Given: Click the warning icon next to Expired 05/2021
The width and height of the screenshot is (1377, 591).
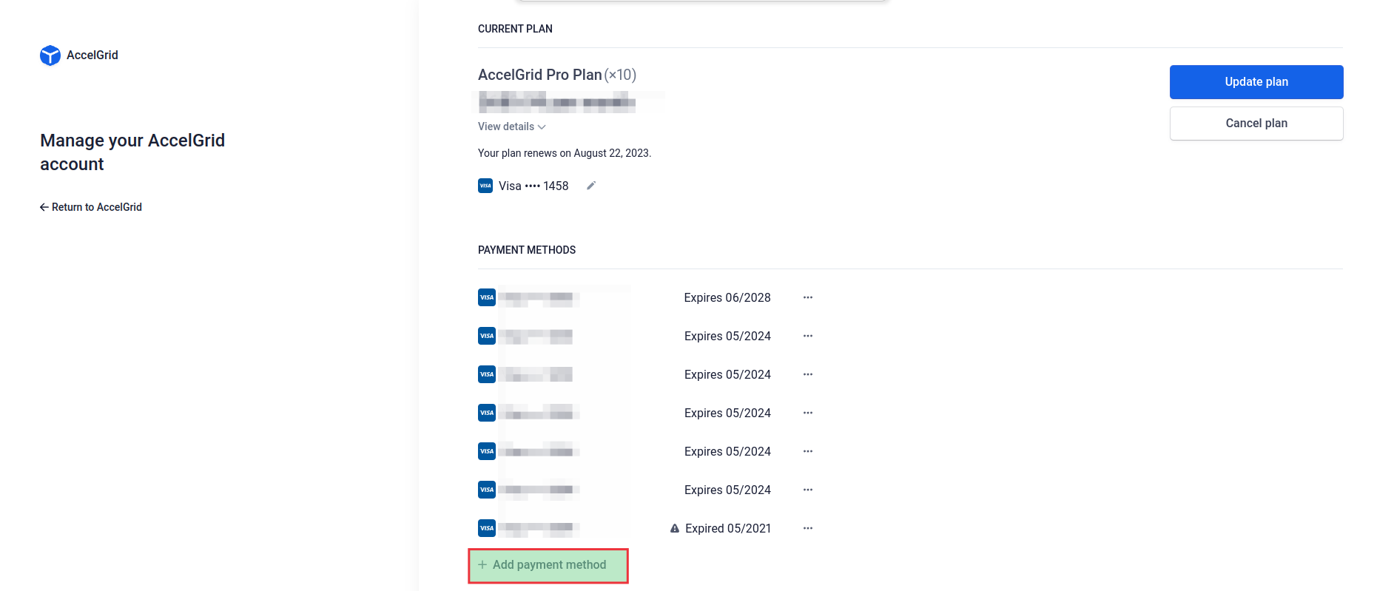Looking at the screenshot, I should coord(675,528).
